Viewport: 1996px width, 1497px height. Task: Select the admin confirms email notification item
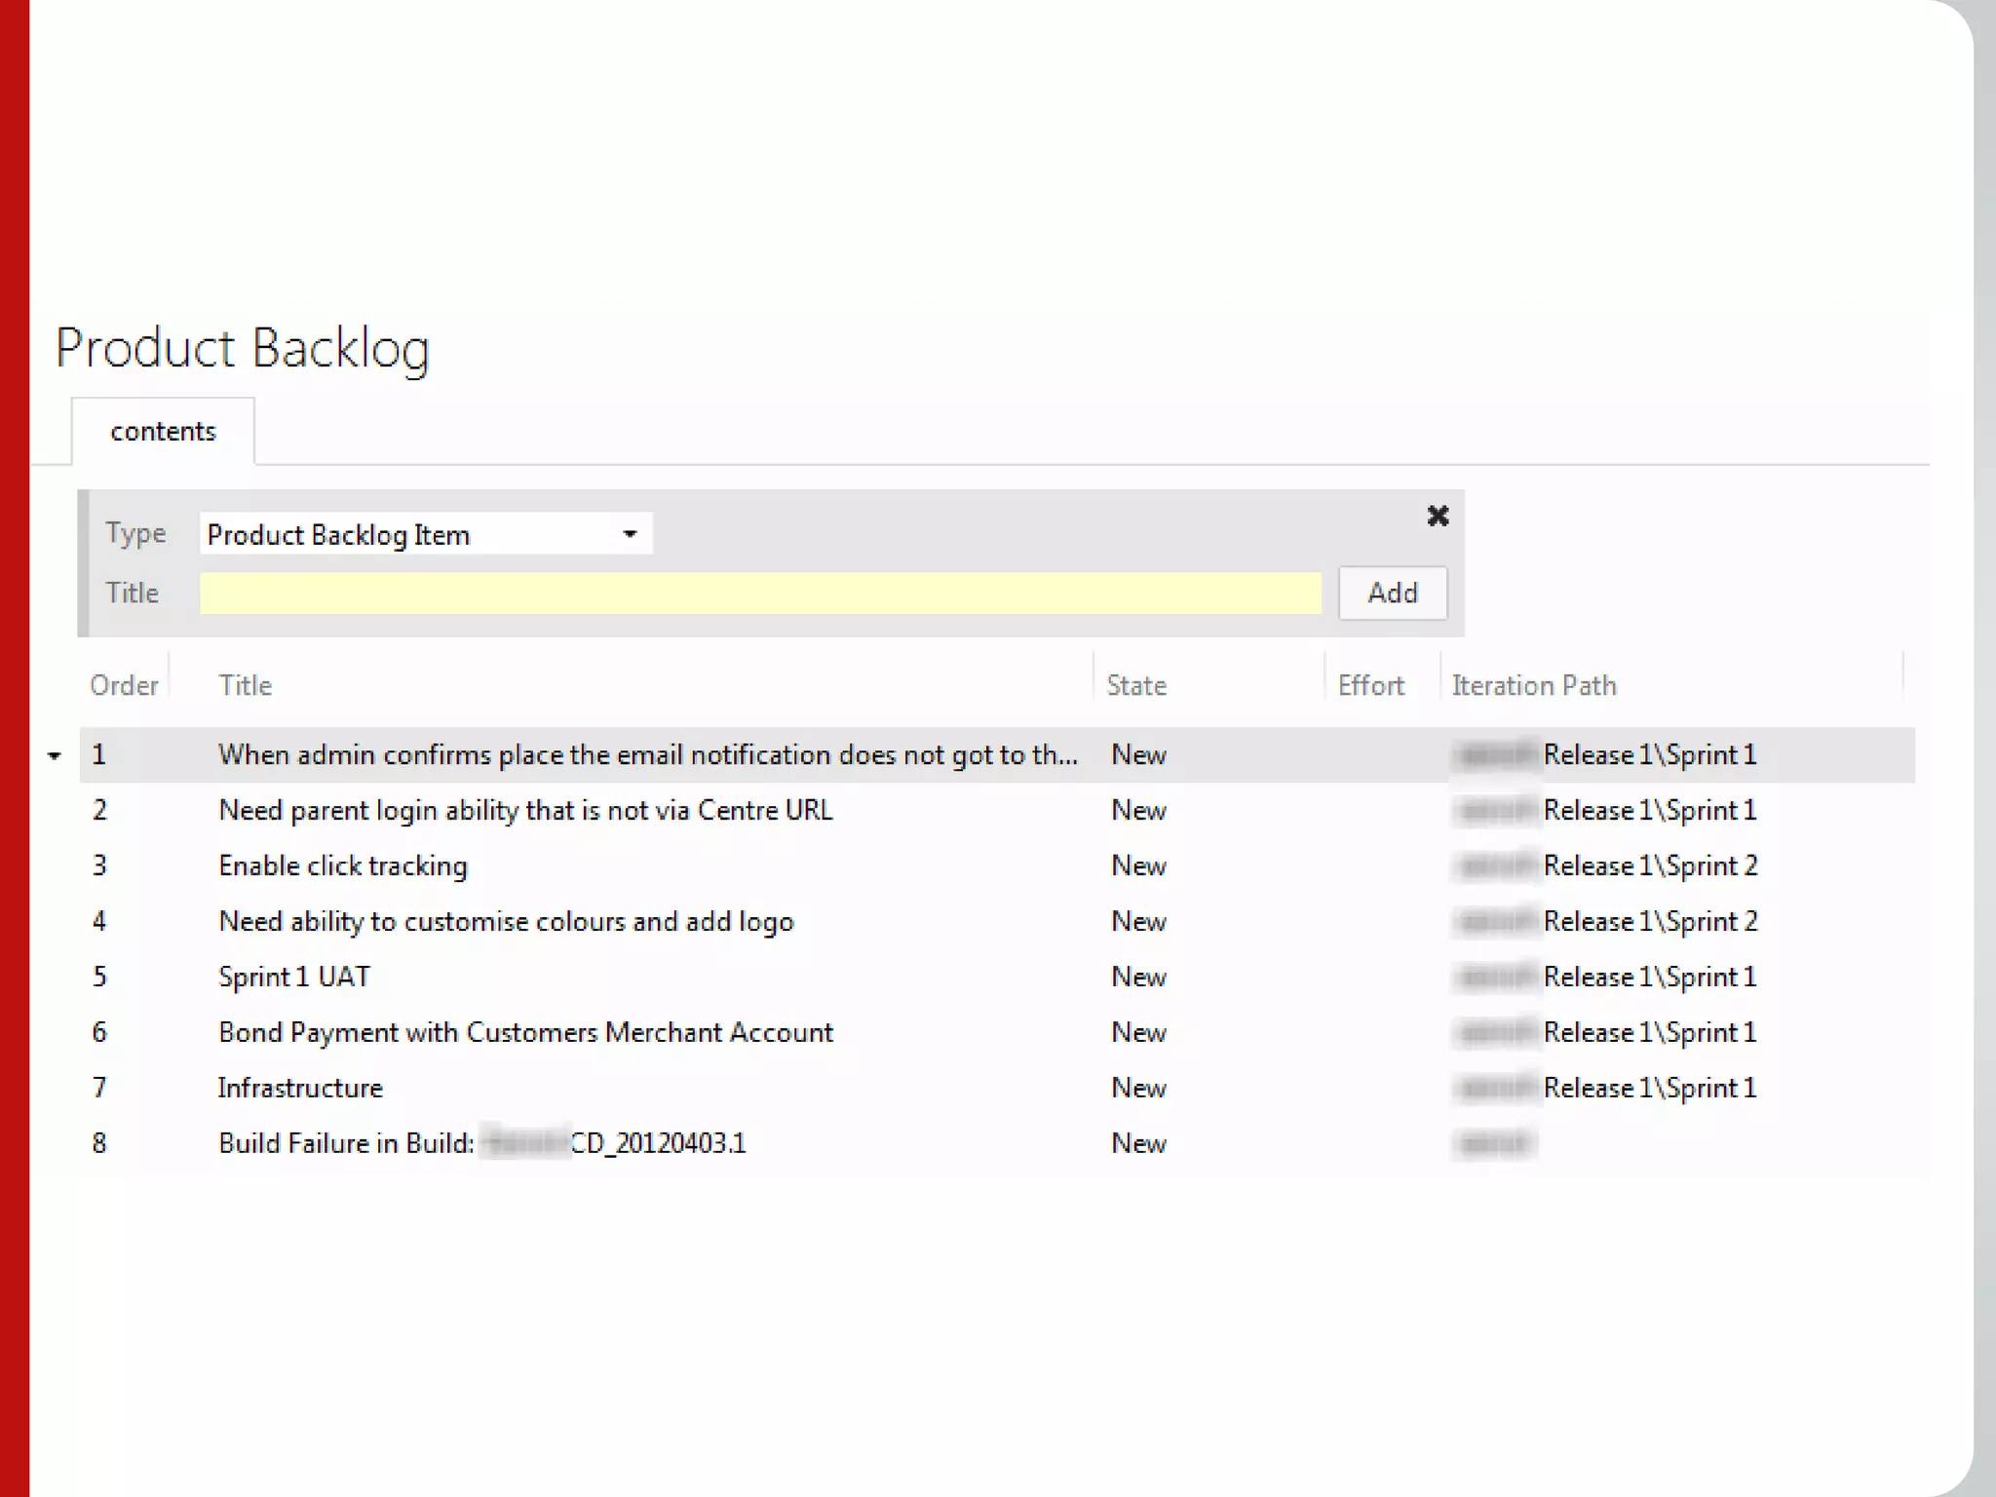click(x=647, y=755)
